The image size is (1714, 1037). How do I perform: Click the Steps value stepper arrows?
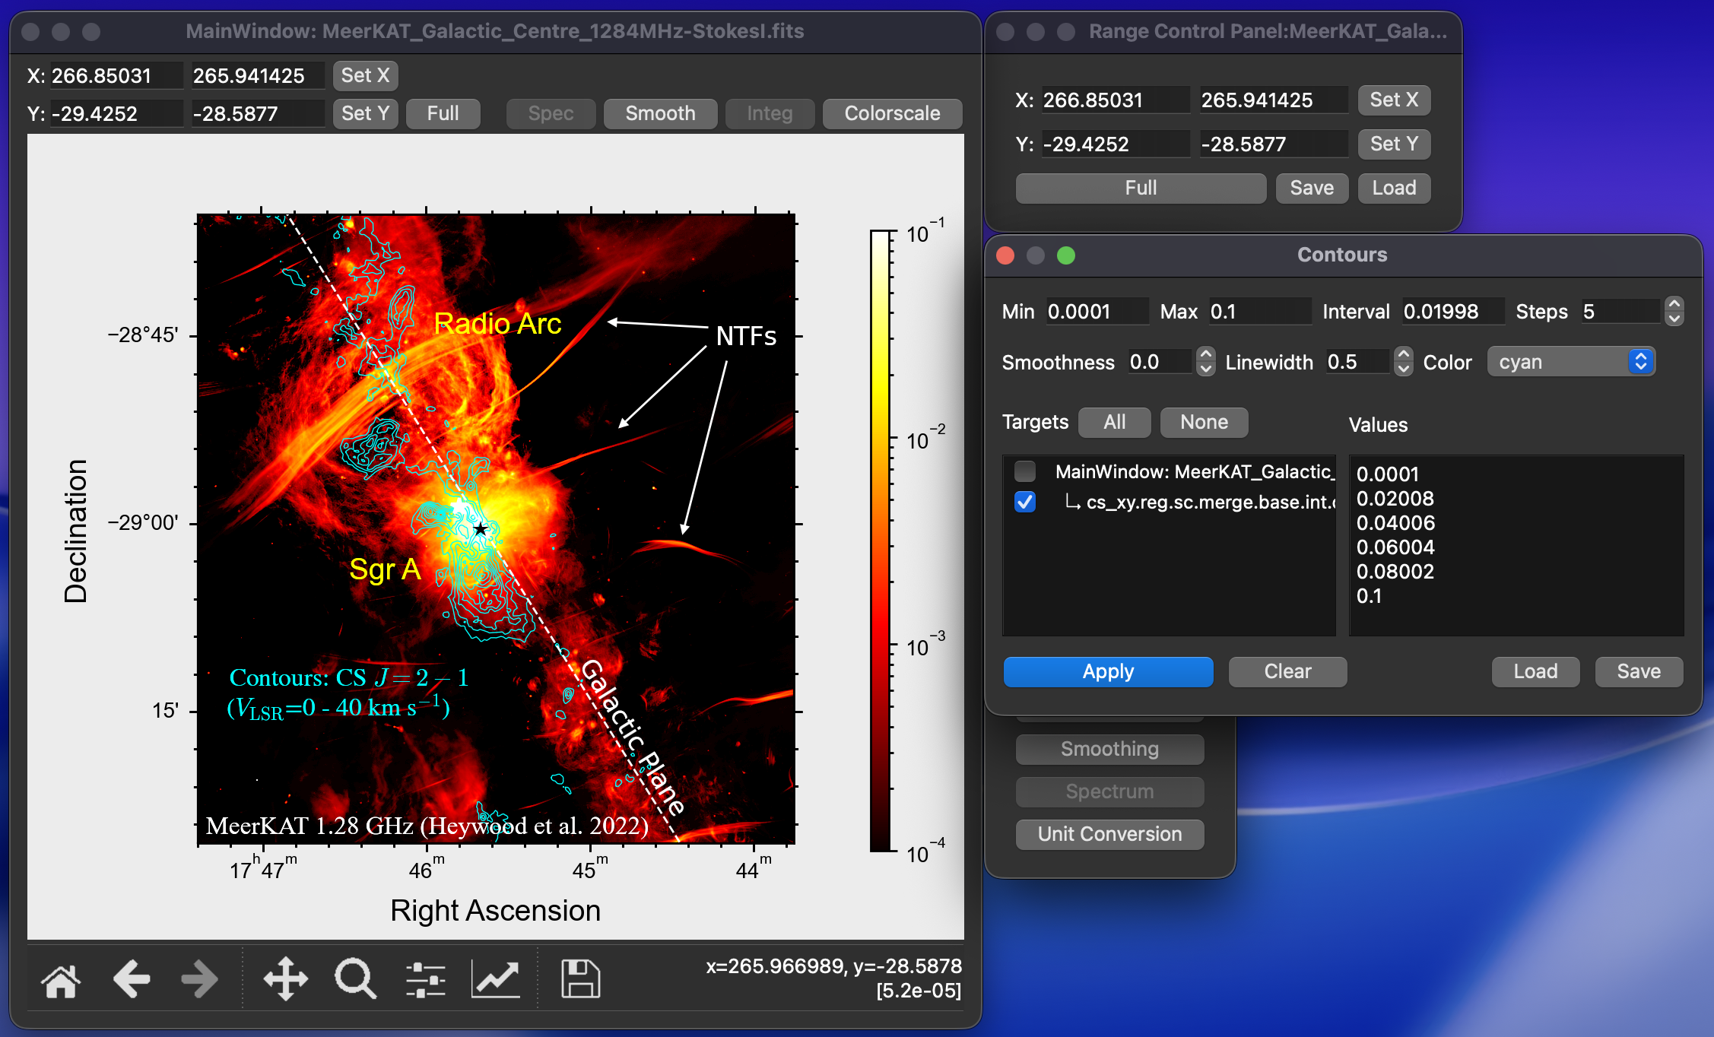1674,311
